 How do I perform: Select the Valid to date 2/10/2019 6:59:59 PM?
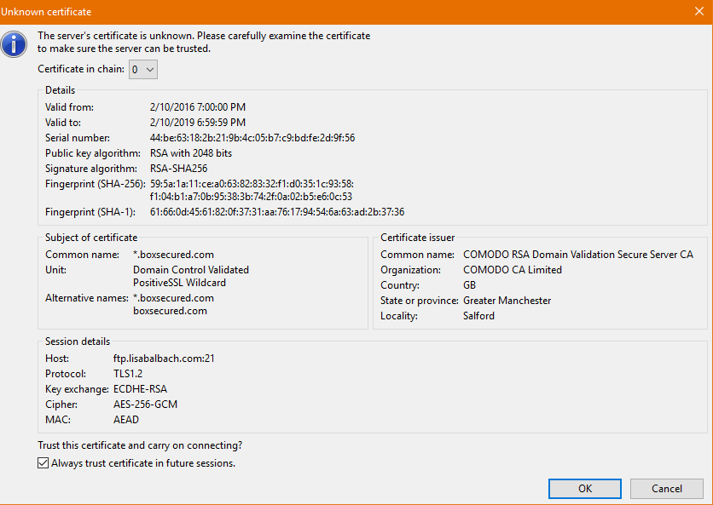coord(198,123)
